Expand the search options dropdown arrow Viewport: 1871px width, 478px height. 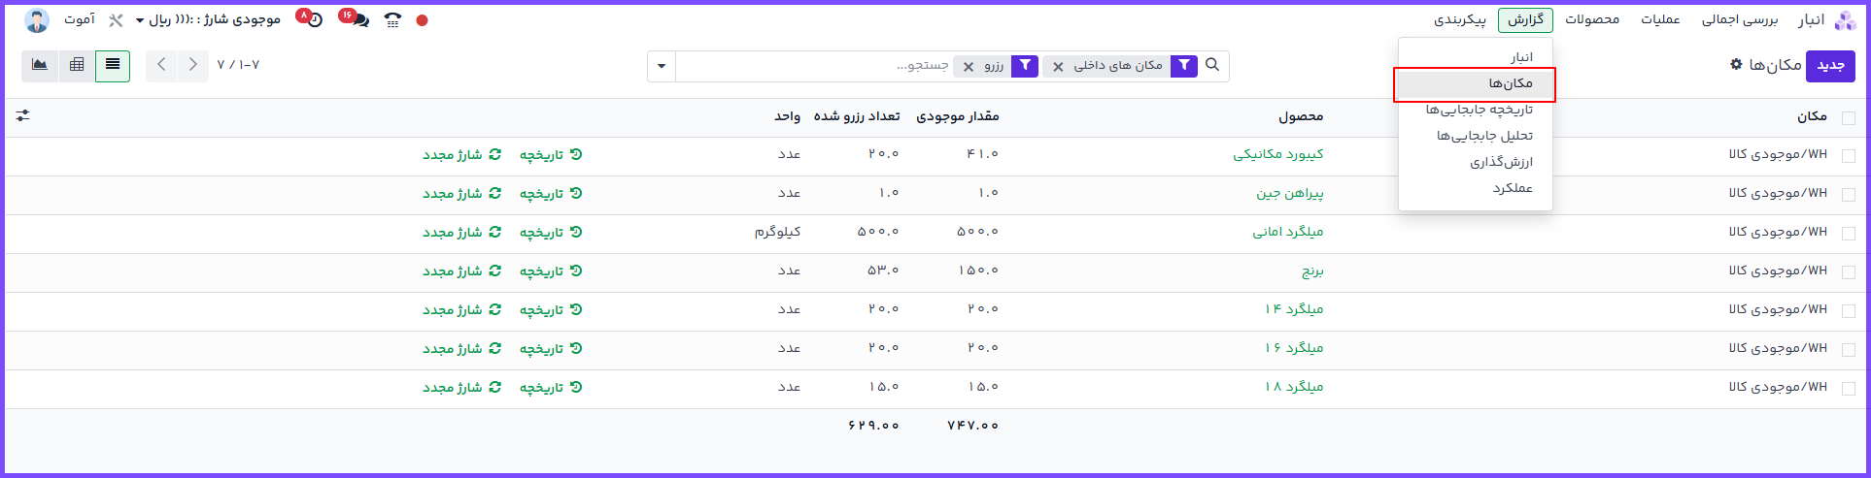(x=662, y=66)
